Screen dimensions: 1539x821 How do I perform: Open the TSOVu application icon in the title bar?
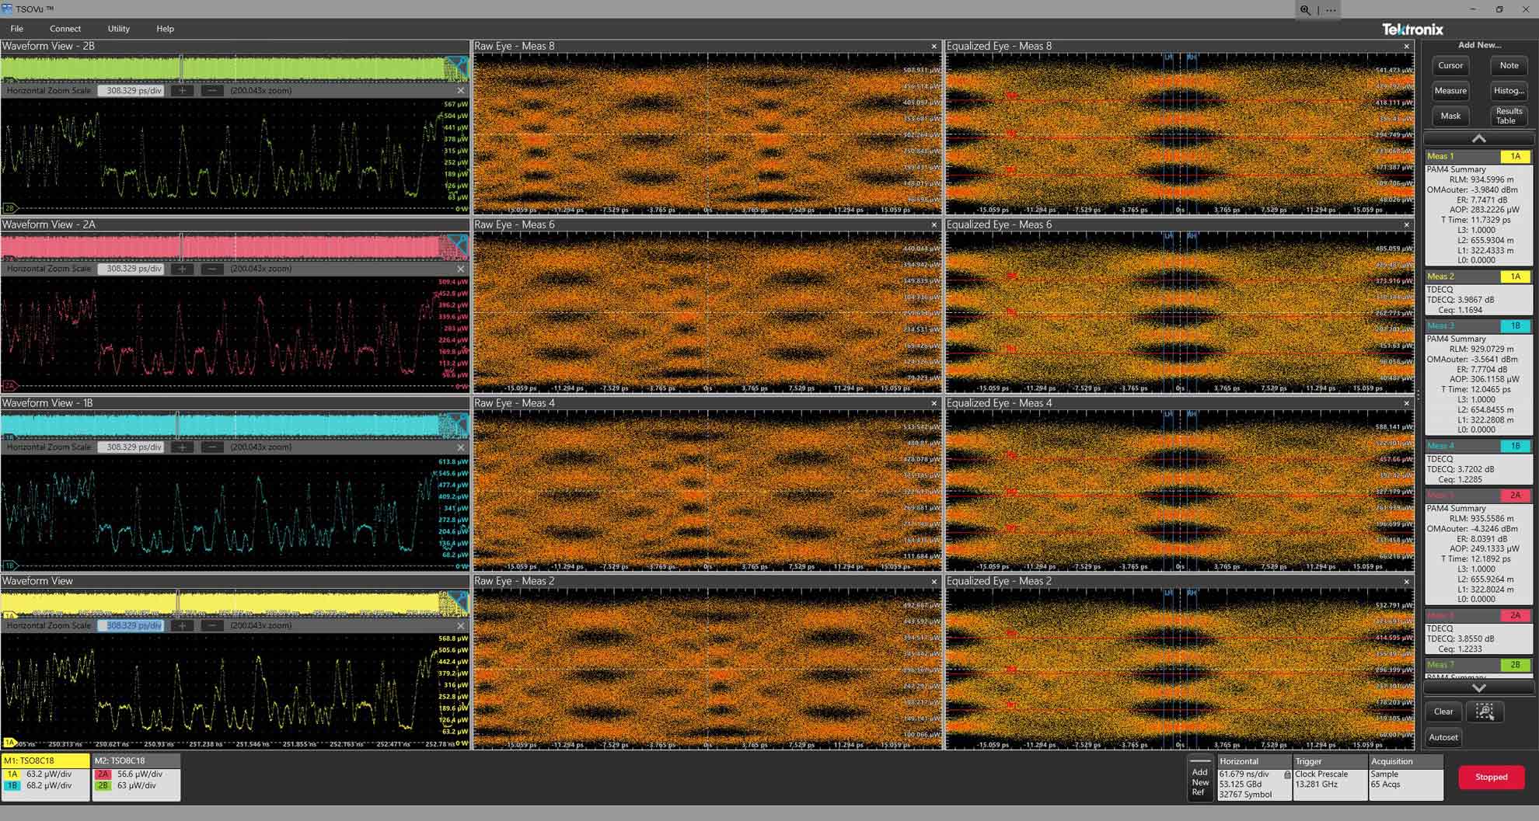[8, 8]
